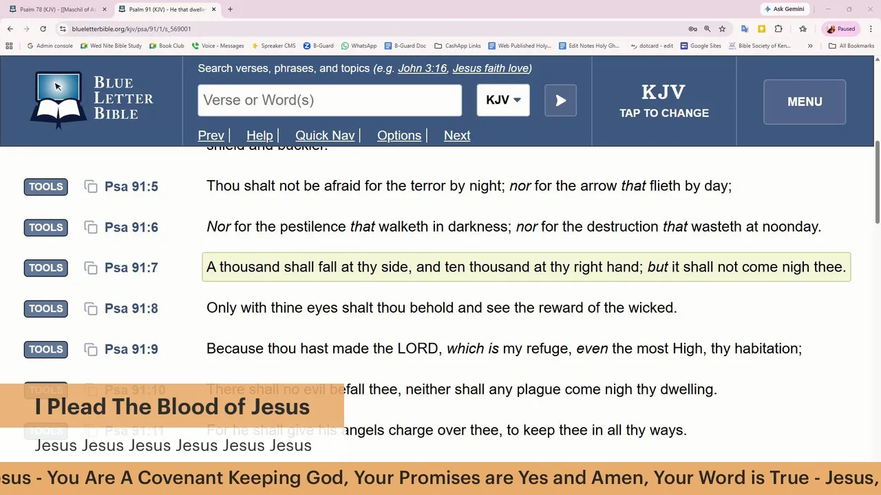Open CashApp Links bookmark folder
Screen dimensions: 881x495
(457, 46)
